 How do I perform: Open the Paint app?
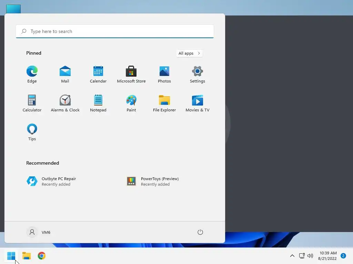click(131, 103)
